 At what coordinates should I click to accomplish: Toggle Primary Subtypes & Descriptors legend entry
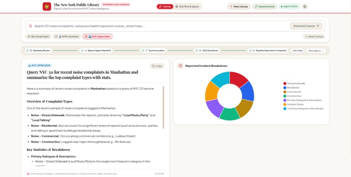click(302, 100)
